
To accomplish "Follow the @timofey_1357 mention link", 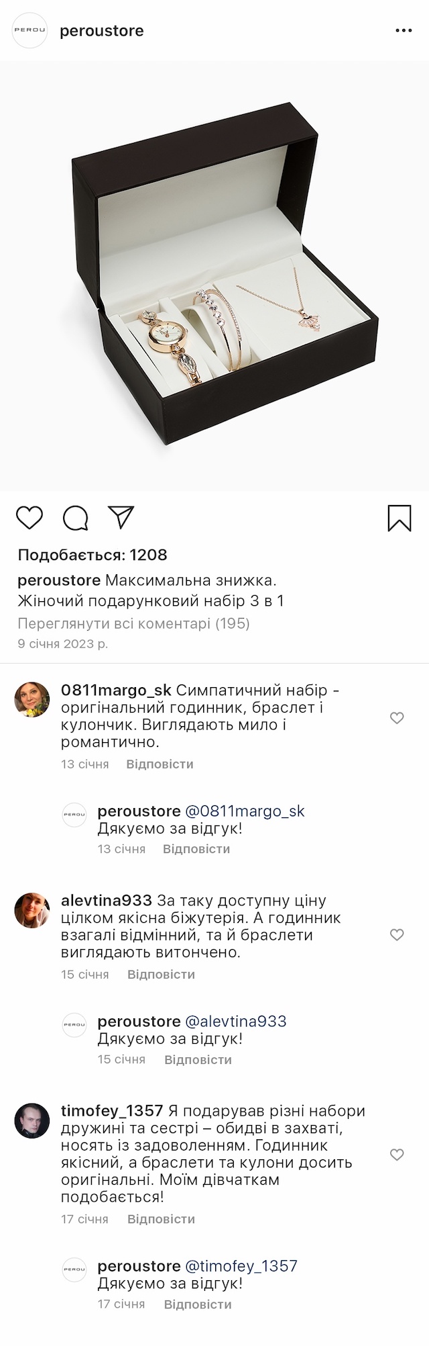I will point(241,1266).
